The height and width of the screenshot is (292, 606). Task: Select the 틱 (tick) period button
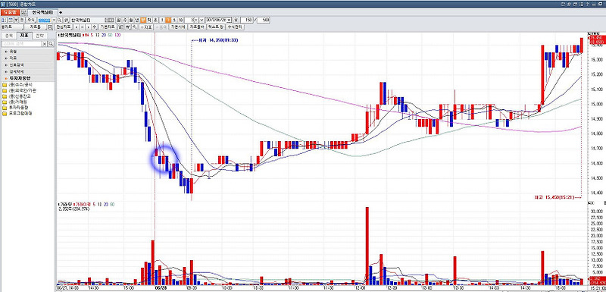[149, 20]
